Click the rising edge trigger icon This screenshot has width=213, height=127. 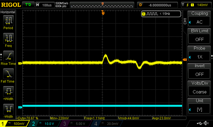(x=187, y=5)
